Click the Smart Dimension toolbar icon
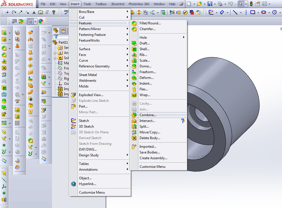The width and height of the screenshot is (282, 208). tap(222, 12)
